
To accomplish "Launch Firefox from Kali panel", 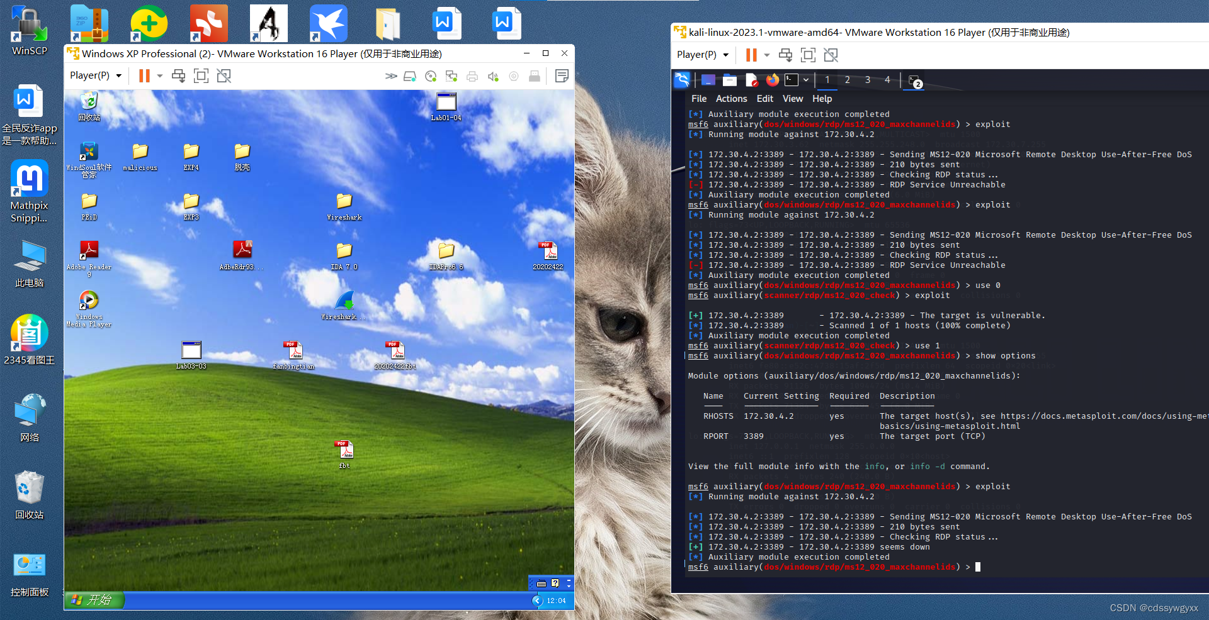I will [773, 80].
